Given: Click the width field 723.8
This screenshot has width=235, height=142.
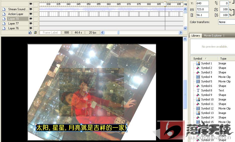Looking at the screenshot, I should click(x=202, y=9).
